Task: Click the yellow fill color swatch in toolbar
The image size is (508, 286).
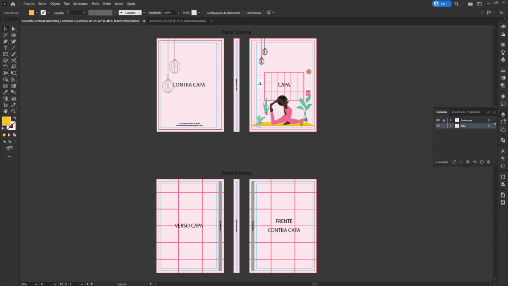Action: tap(6, 121)
